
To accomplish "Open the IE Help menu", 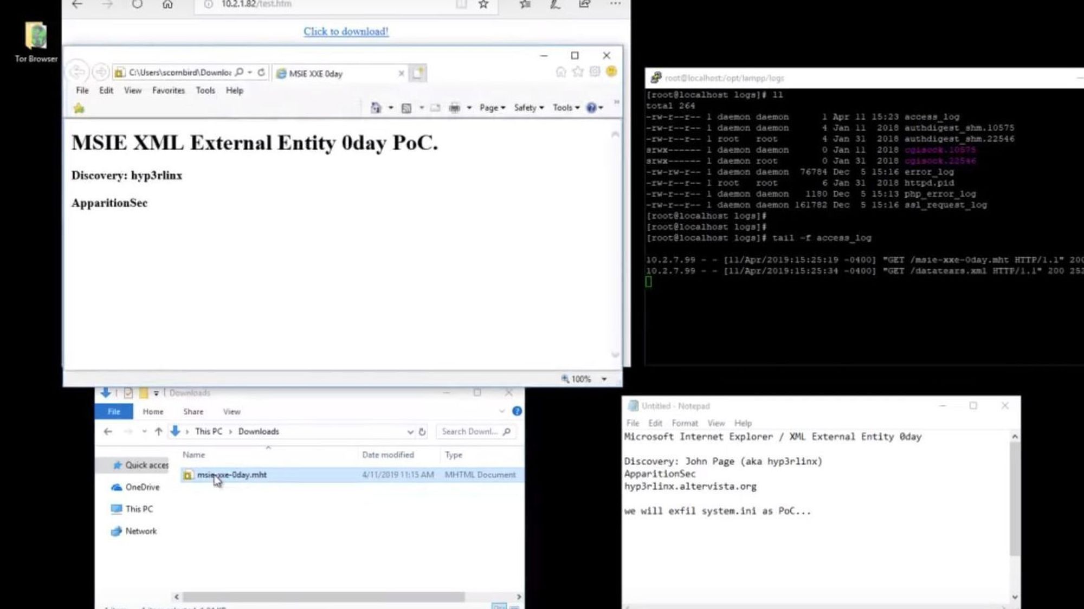I will (234, 90).
